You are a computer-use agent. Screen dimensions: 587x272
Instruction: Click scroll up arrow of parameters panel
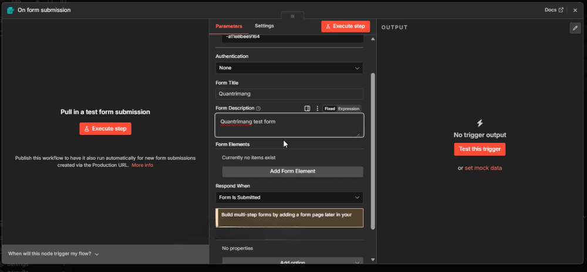[x=373, y=39]
